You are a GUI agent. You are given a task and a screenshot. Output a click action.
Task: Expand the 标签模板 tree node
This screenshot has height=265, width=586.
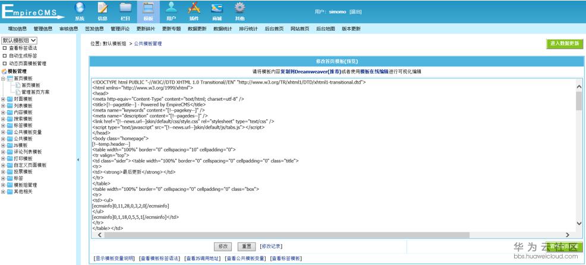click(4, 126)
